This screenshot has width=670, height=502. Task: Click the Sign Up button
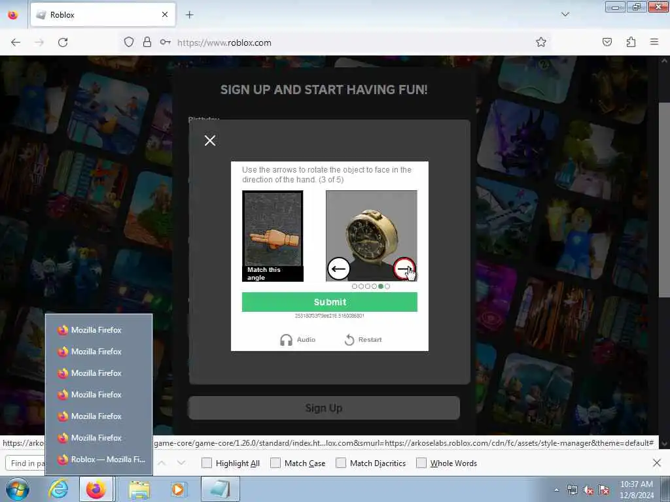(x=324, y=408)
